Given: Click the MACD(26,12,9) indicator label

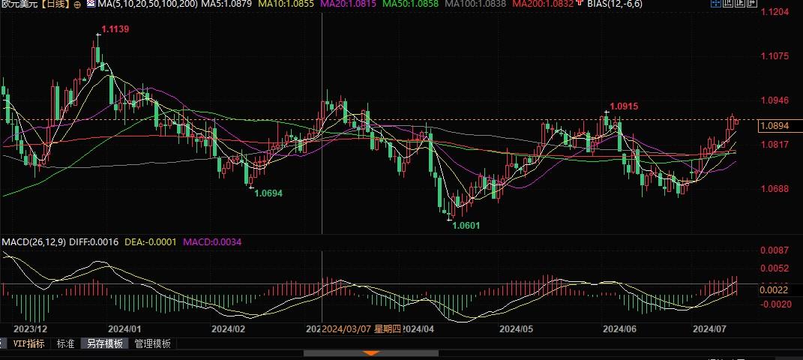Looking at the screenshot, I should tap(33, 241).
